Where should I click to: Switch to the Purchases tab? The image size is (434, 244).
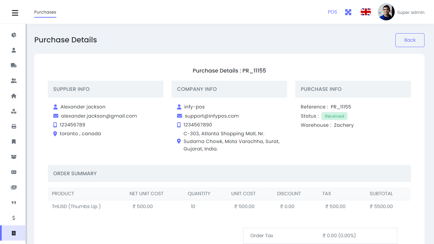click(45, 12)
